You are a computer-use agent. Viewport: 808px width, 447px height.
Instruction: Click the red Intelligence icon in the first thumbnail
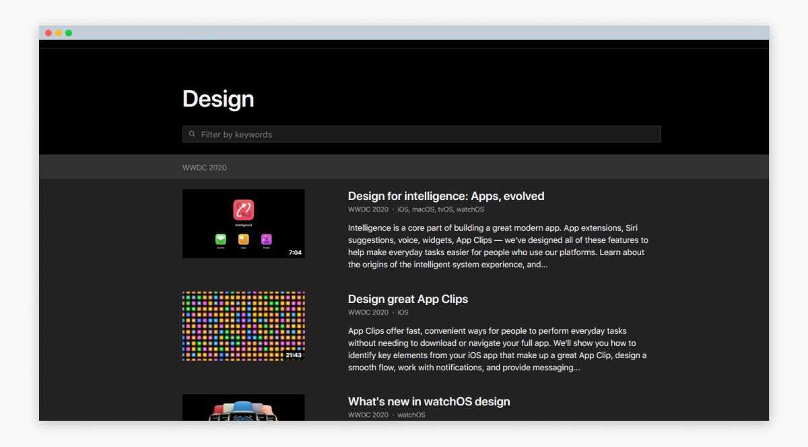pos(244,211)
